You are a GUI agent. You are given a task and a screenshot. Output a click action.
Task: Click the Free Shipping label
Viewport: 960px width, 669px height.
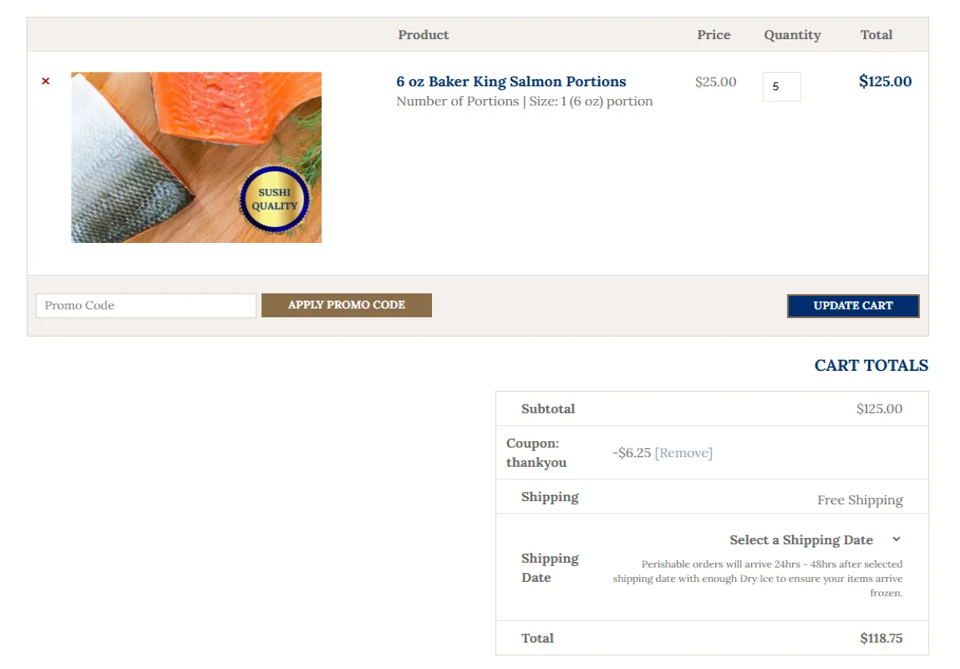pos(860,500)
